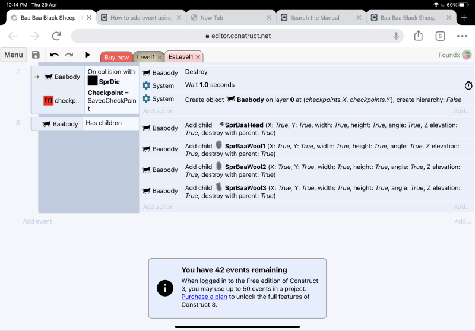Redo the last undone action
This screenshot has width=475, height=331.
(69, 55)
